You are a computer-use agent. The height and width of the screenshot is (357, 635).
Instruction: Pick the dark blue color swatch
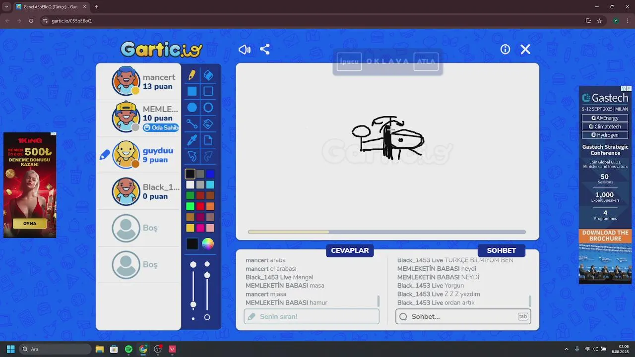210,174
